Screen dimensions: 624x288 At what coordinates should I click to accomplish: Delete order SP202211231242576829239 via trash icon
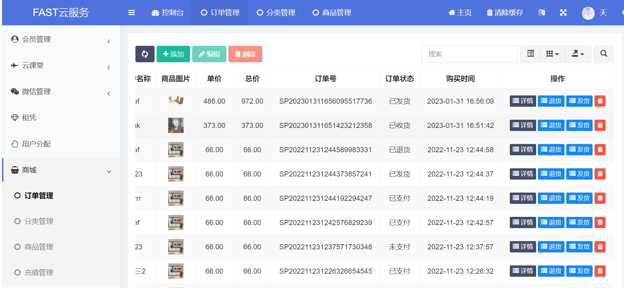(x=600, y=222)
